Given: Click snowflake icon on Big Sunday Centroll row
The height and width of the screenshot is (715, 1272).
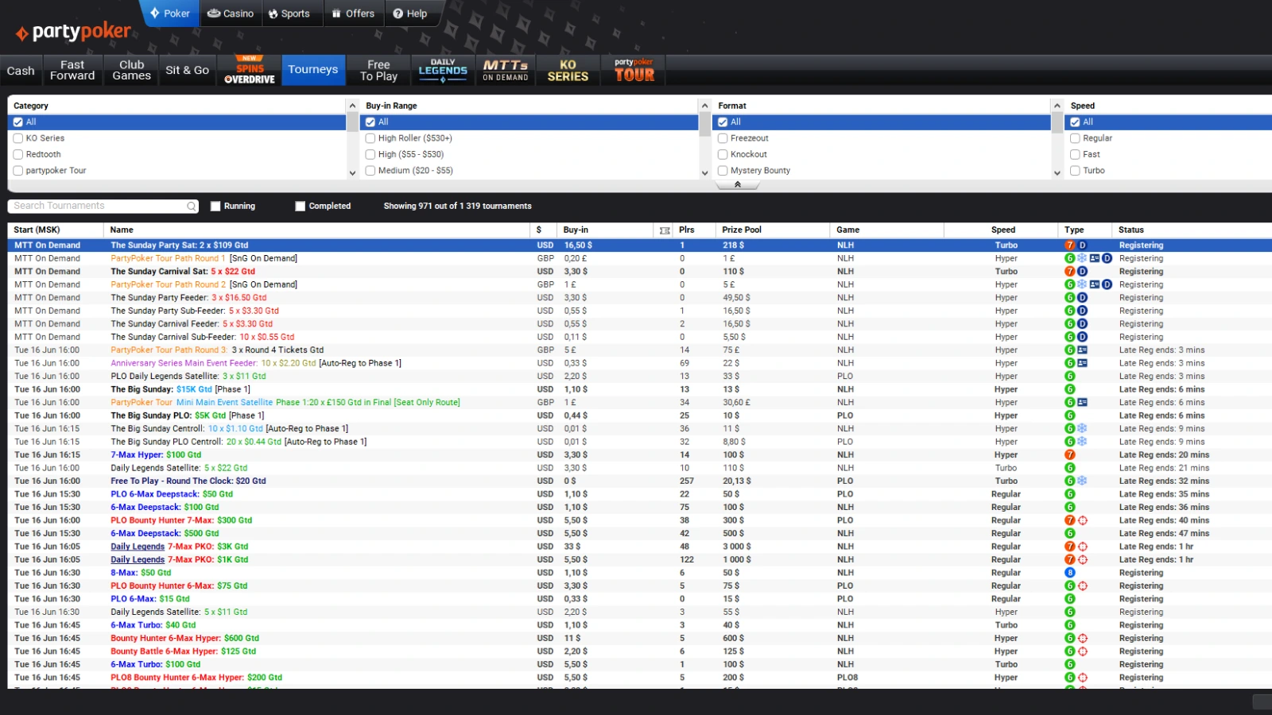Looking at the screenshot, I should click(1082, 428).
